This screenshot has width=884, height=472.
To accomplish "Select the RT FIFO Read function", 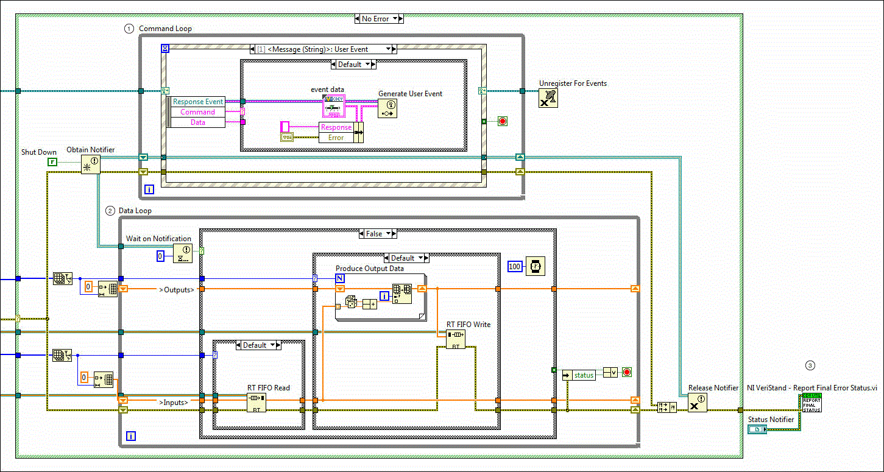I will (x=256, y=402).
